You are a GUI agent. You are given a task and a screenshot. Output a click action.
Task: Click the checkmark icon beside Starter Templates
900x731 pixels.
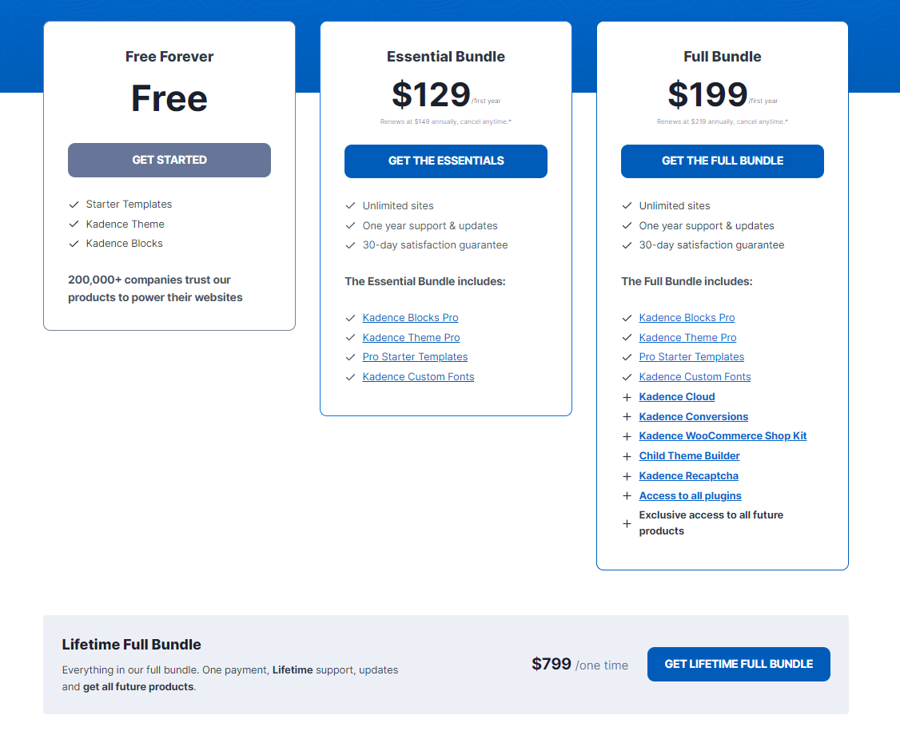click(x=74, y=205)
